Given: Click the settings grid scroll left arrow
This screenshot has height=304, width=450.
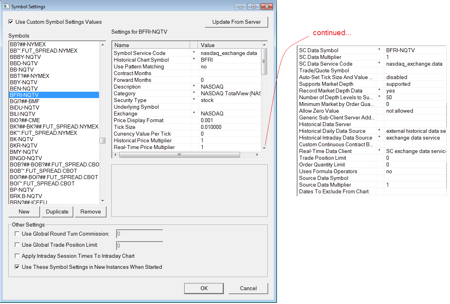Looking at the screenshot, I should (115, 155).
